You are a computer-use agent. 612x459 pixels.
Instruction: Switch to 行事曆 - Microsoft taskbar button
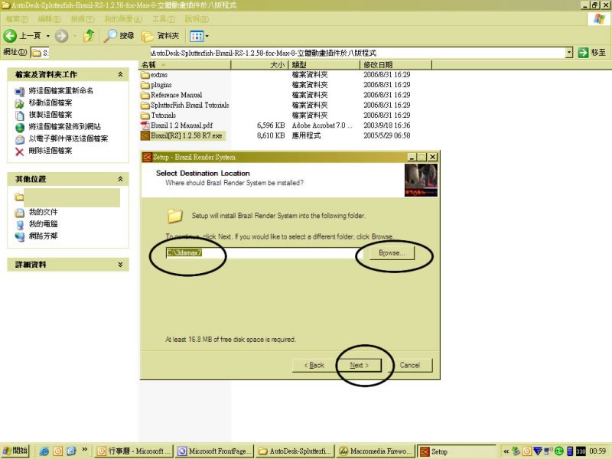tap(135, 451)
